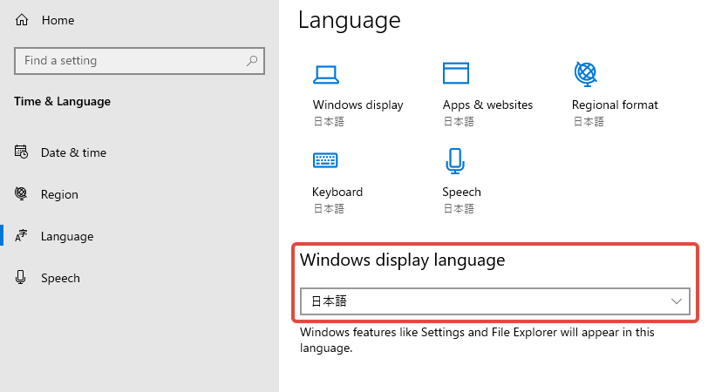Image resolution: width=715 pixels, height=392 pixels.
Task: Click the Keyboard icon tile
Action: [x=325, y=160]
